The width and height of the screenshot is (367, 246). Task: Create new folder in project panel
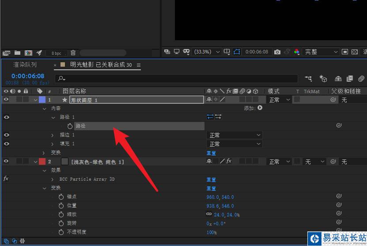[x=17, y=53]
